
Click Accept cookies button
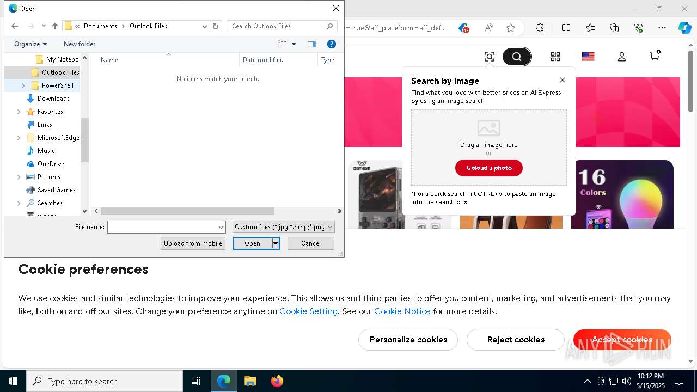tap(622, 340)
